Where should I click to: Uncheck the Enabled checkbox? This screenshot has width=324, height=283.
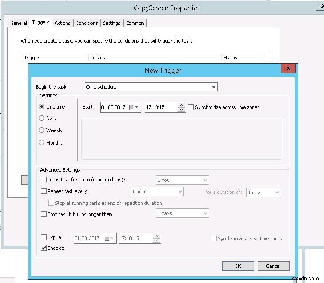(43, 248)
